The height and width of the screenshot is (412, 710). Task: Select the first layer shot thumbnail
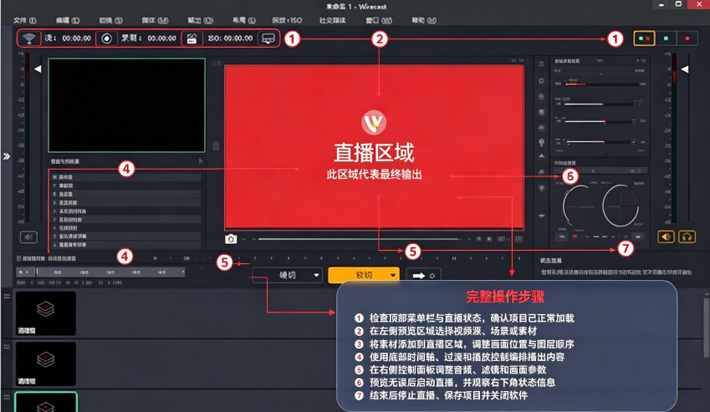coord(46,313)
